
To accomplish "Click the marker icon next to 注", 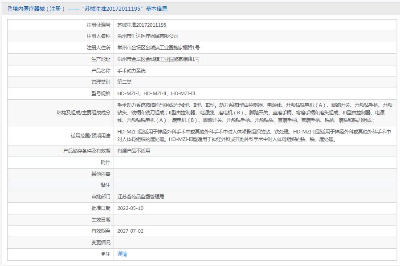I will (103, 254).
